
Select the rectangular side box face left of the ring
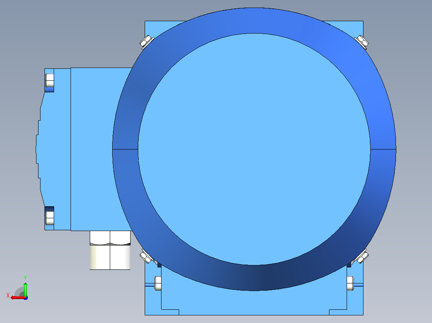[97, 149]
